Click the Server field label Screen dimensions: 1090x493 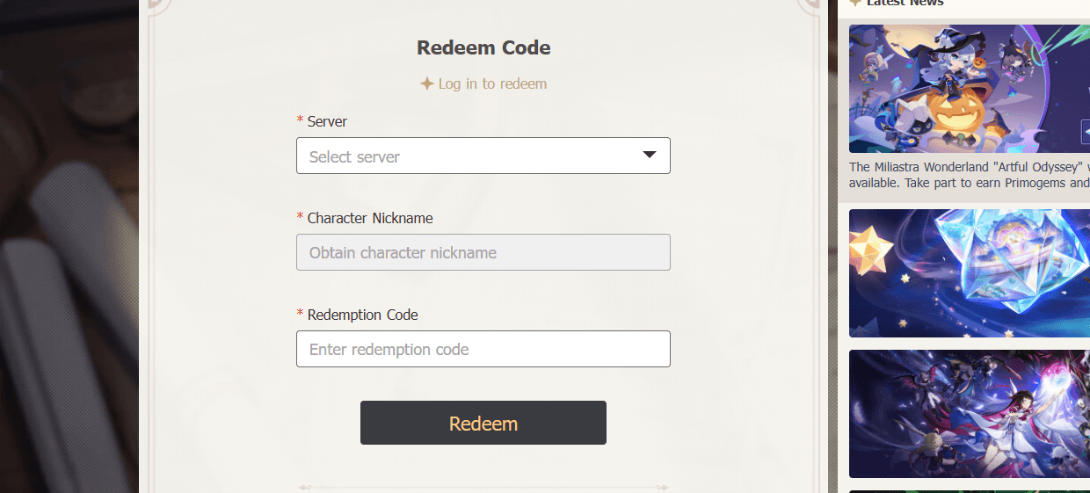coord(327,121)
